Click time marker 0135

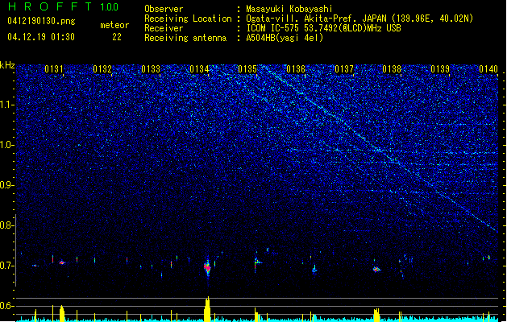(x=247, y=69)
